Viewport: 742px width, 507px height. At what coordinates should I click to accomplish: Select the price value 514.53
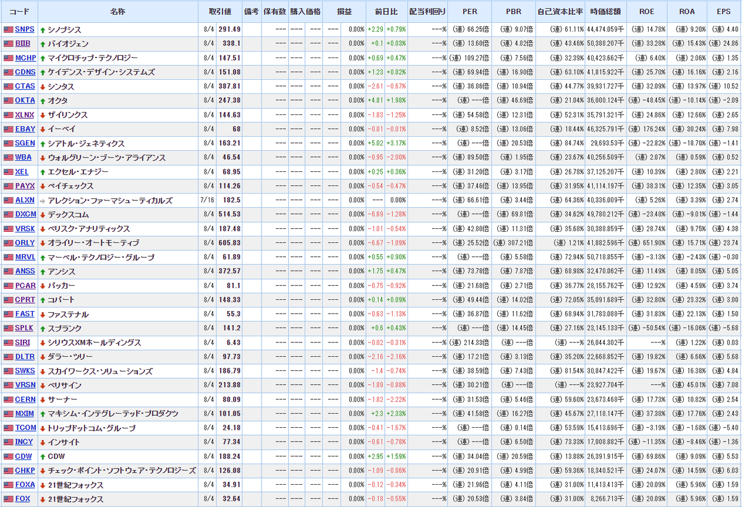228,215
